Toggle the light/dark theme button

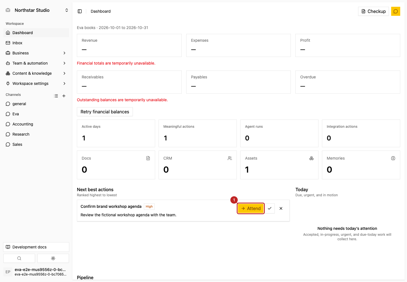click(x=53, y=258)
